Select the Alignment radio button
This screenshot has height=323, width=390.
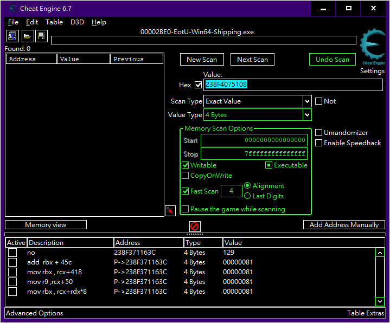pos(247,185)
